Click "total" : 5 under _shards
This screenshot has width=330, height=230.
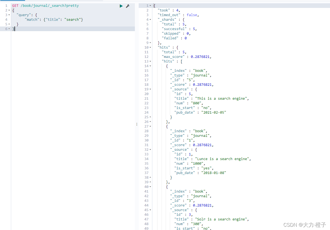(x=174, y=24)
